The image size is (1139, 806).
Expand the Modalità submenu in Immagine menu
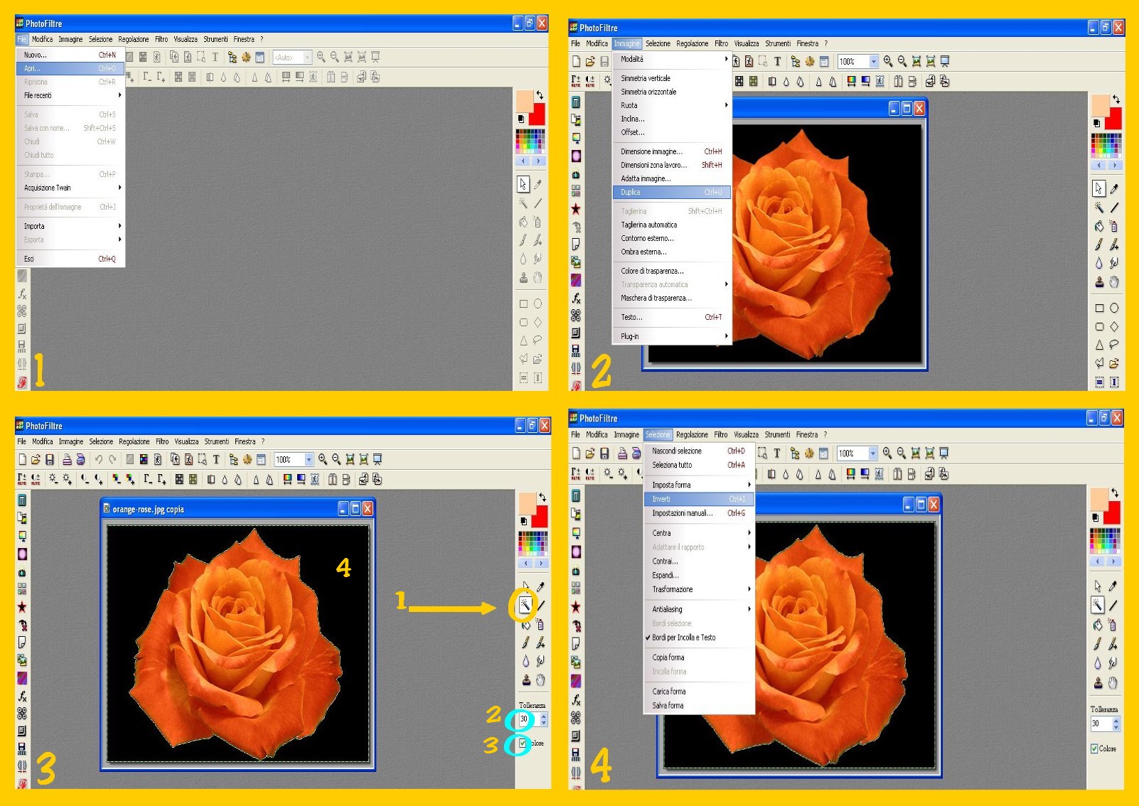(x=673, y=59)
